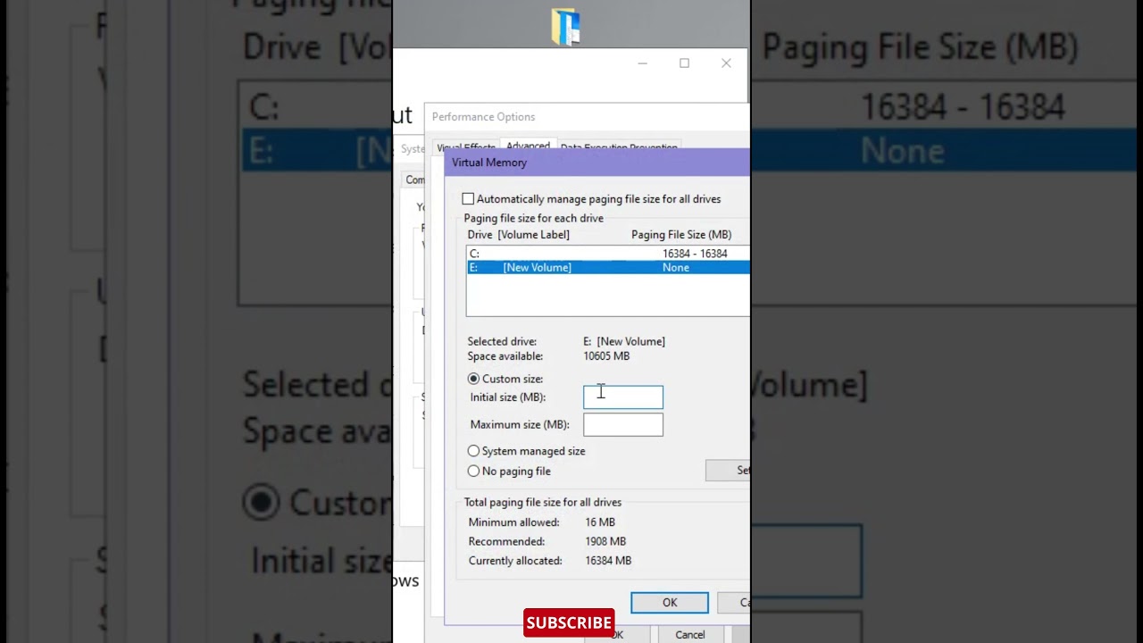Click the Currently allocated 16384 MB value
The height and width of the screenshot is (643, 1143).
coord(608,561)
